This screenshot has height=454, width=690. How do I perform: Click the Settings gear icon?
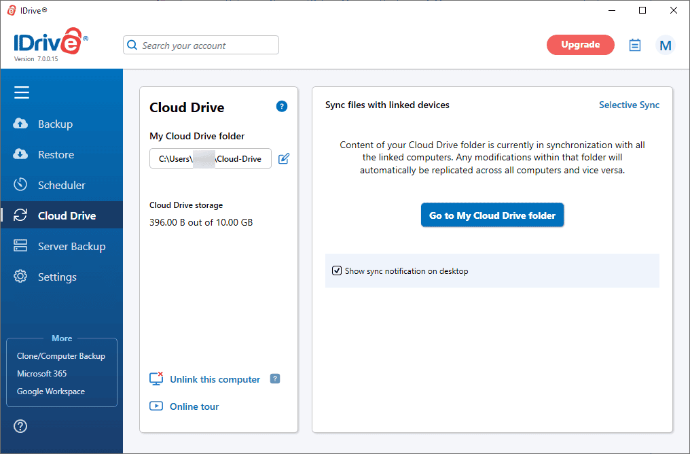point(20,276)
